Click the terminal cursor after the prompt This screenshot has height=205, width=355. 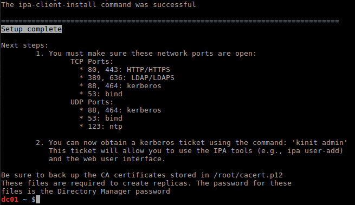click(x=38, y=200)
